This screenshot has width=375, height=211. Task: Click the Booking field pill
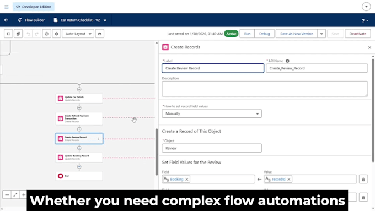(x=176, y=179)
